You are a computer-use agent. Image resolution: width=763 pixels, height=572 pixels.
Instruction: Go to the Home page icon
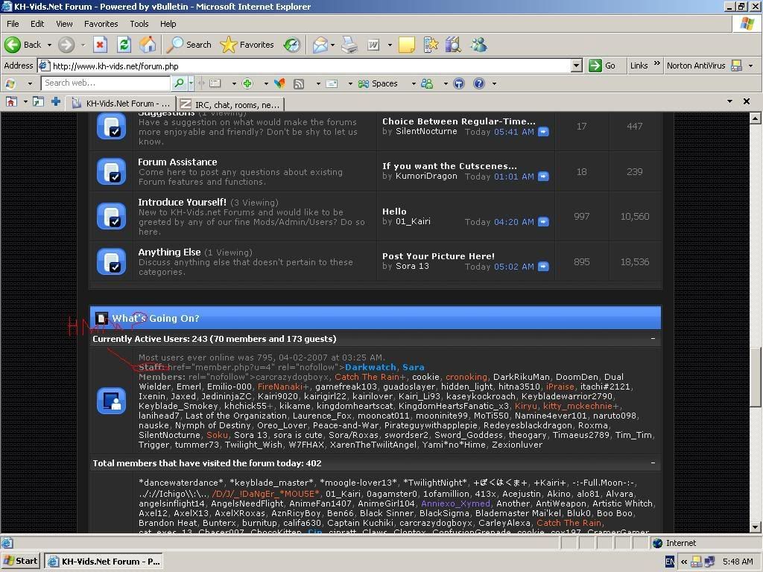click(148, 45)
